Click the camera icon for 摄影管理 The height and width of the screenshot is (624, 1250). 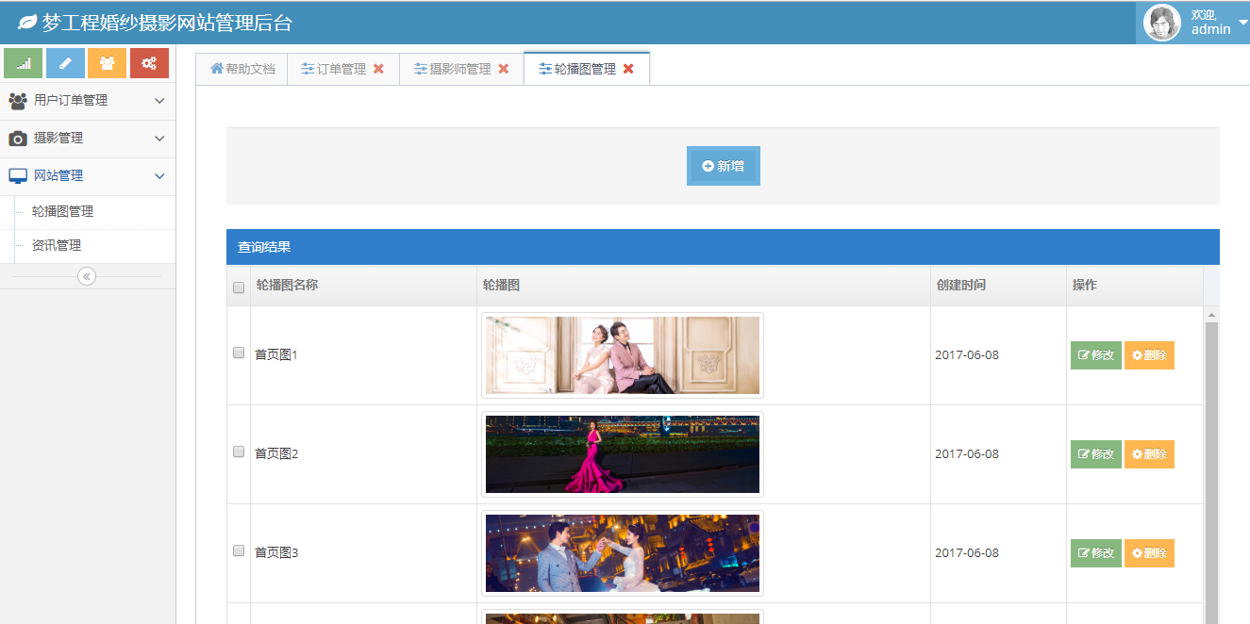(18, 139)
